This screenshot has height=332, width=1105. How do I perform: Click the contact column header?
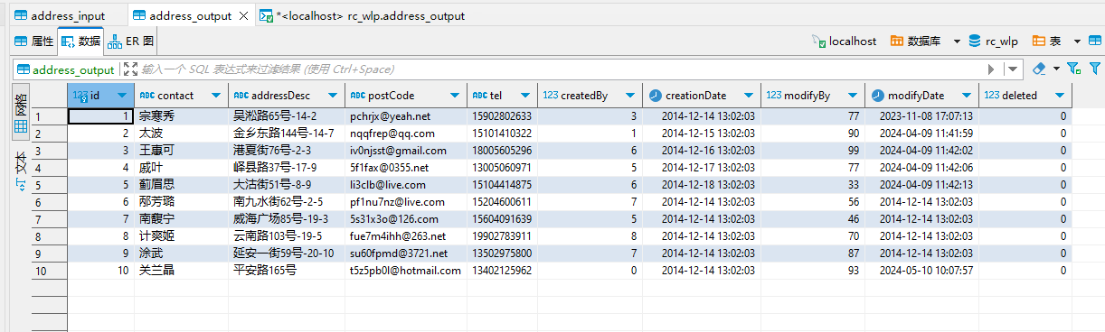click(x=181, y=95)
